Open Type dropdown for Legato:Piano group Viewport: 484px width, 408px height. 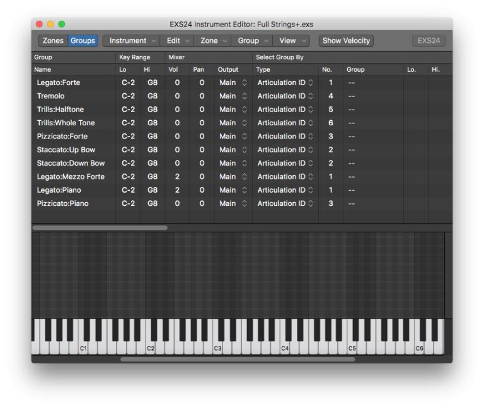285,190
